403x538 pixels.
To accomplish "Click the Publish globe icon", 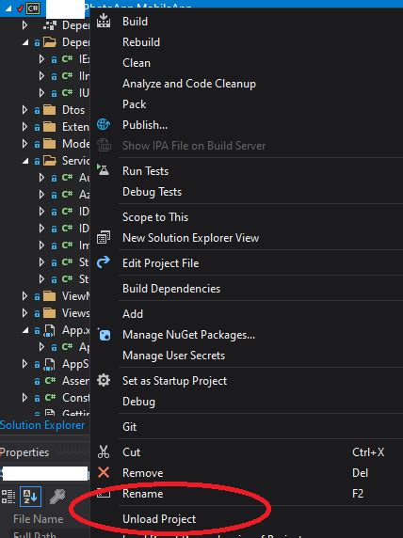I will [104, 124].
